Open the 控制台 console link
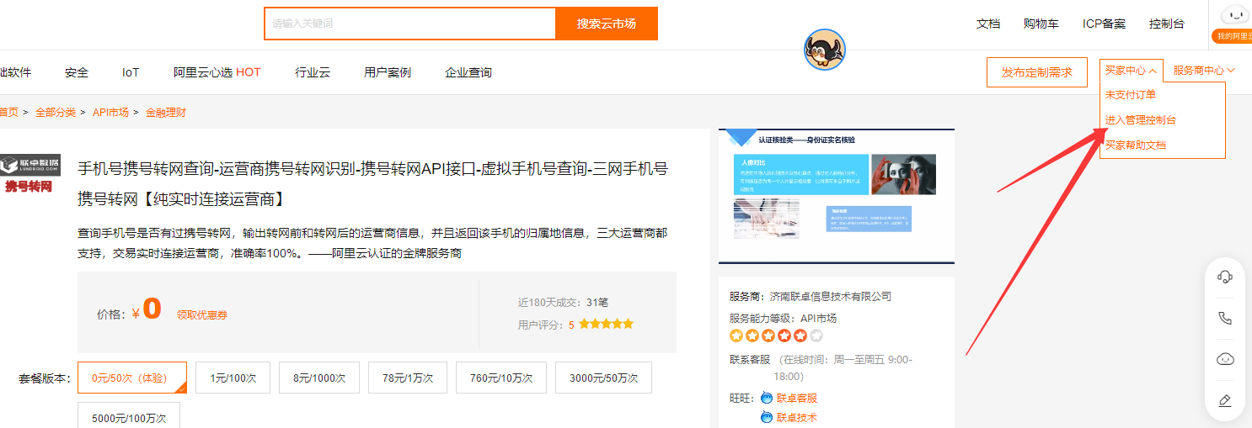The width and height of the screenshot is (1252, 428). coord(1167,24)
